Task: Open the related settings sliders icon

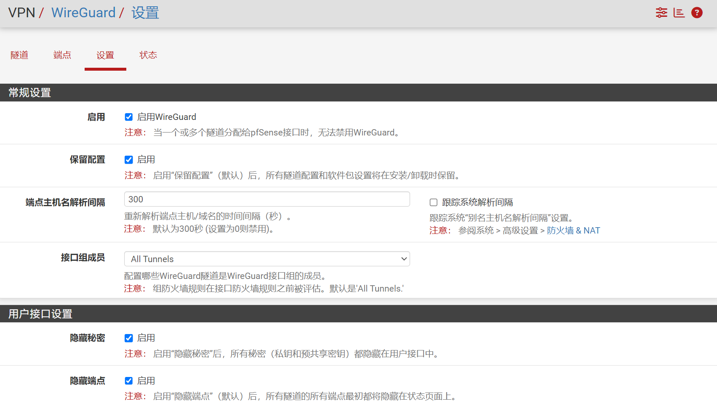Action: click(661, 13)
